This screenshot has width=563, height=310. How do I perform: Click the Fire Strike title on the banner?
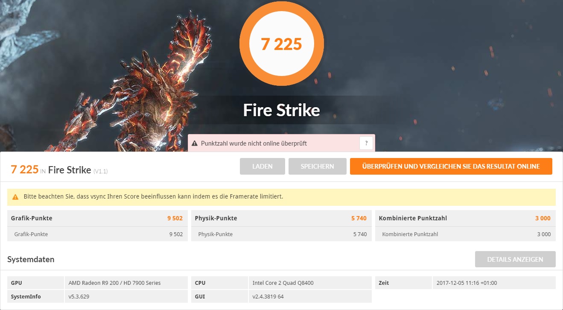click(x=281, y=110)
